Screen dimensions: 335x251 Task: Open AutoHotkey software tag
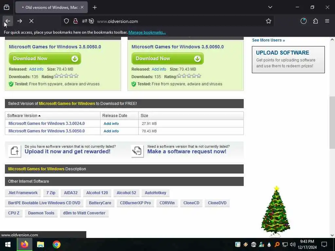click(x=155, y=193)
